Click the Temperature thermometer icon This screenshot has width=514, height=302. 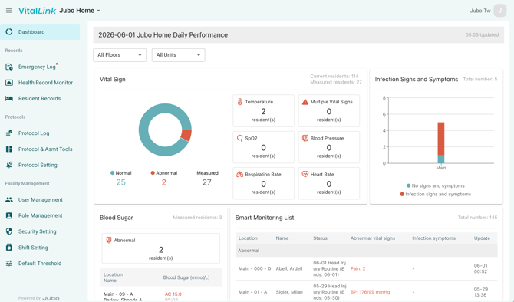tap(239, 102)
